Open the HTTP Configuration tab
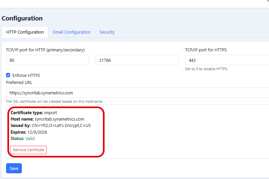The height and width of the screenshot is (179, 269). click(x=25, y=32)
